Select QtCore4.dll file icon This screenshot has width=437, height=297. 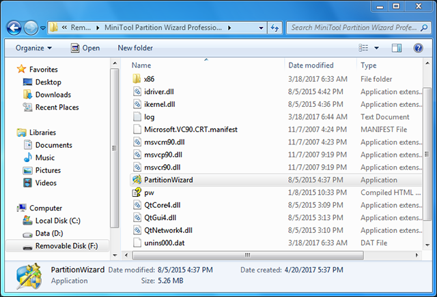click(x=137, y=205)
